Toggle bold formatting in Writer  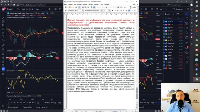click(x=112, y=11)
